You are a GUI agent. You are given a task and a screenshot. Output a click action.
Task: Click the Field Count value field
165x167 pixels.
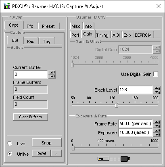tap(31, 104)
